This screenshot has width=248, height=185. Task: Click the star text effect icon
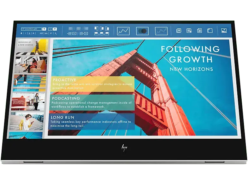33,33
